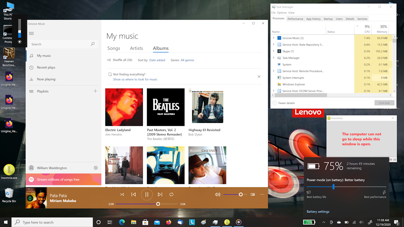404x227 pixels.
Task: Toggle repeat in the player bar
Action: pos(171,195)
